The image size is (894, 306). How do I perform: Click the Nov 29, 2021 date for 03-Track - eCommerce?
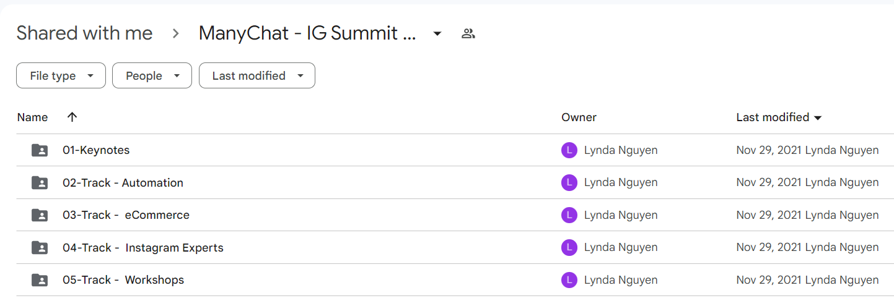[769, 215]
